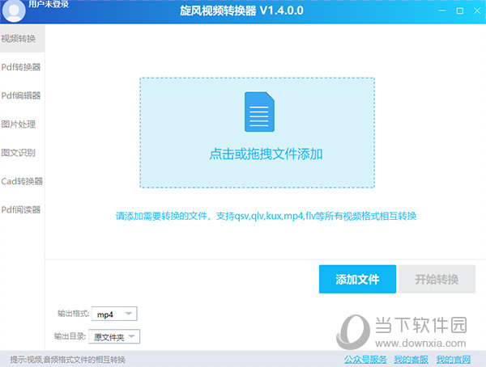Open the 公众号服务 link

365,360
